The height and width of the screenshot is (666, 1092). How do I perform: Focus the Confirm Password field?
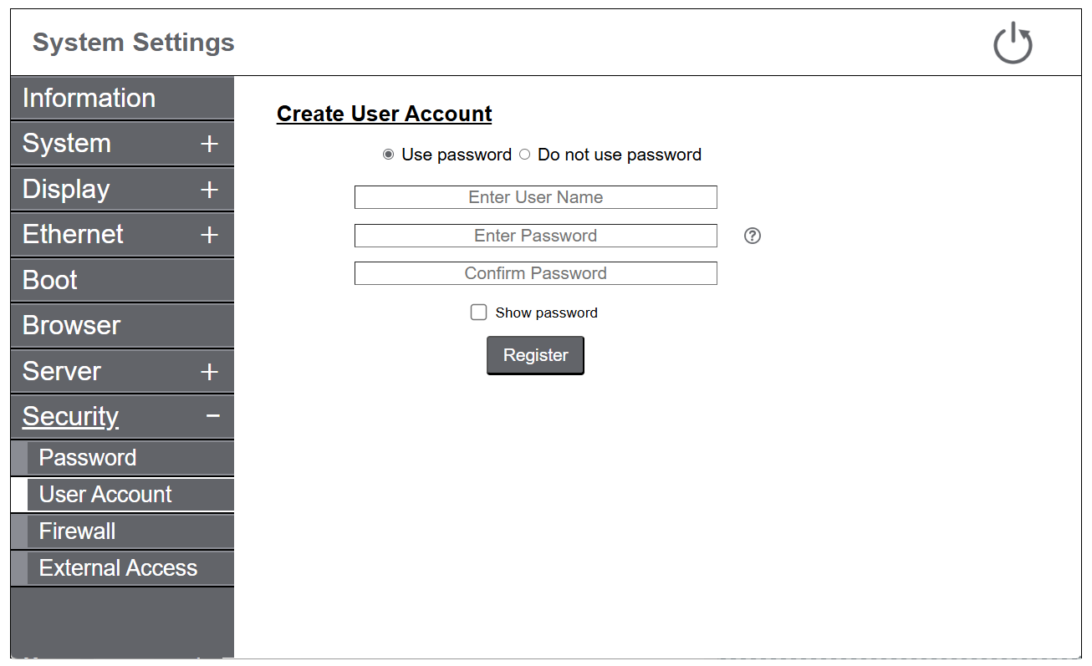coord(535,273)
